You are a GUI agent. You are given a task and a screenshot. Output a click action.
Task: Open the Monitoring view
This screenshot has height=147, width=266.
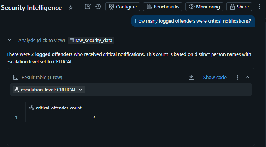point(204,7)
